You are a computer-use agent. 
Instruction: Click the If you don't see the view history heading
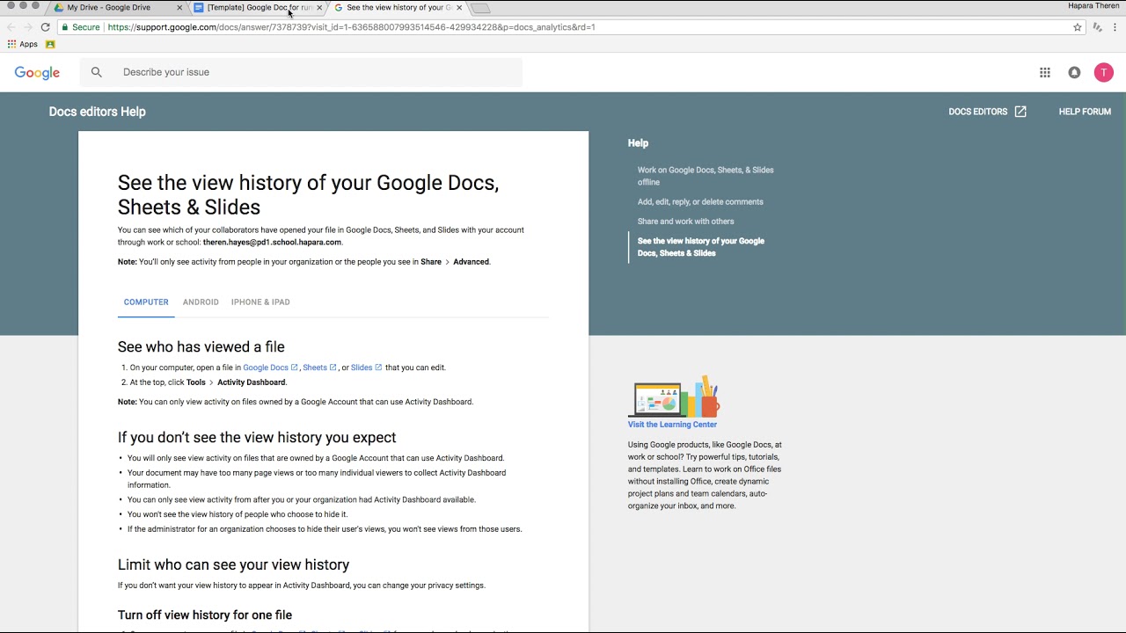257,438
